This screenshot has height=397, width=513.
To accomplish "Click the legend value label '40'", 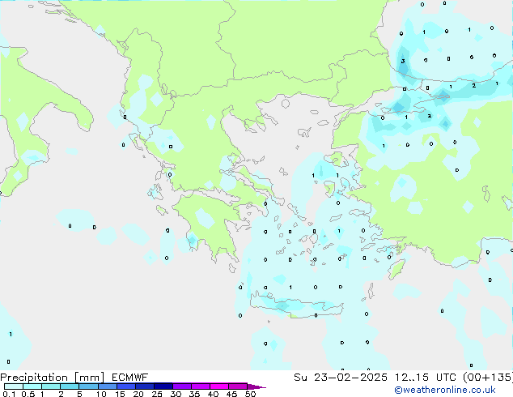I will click(213, 394).
